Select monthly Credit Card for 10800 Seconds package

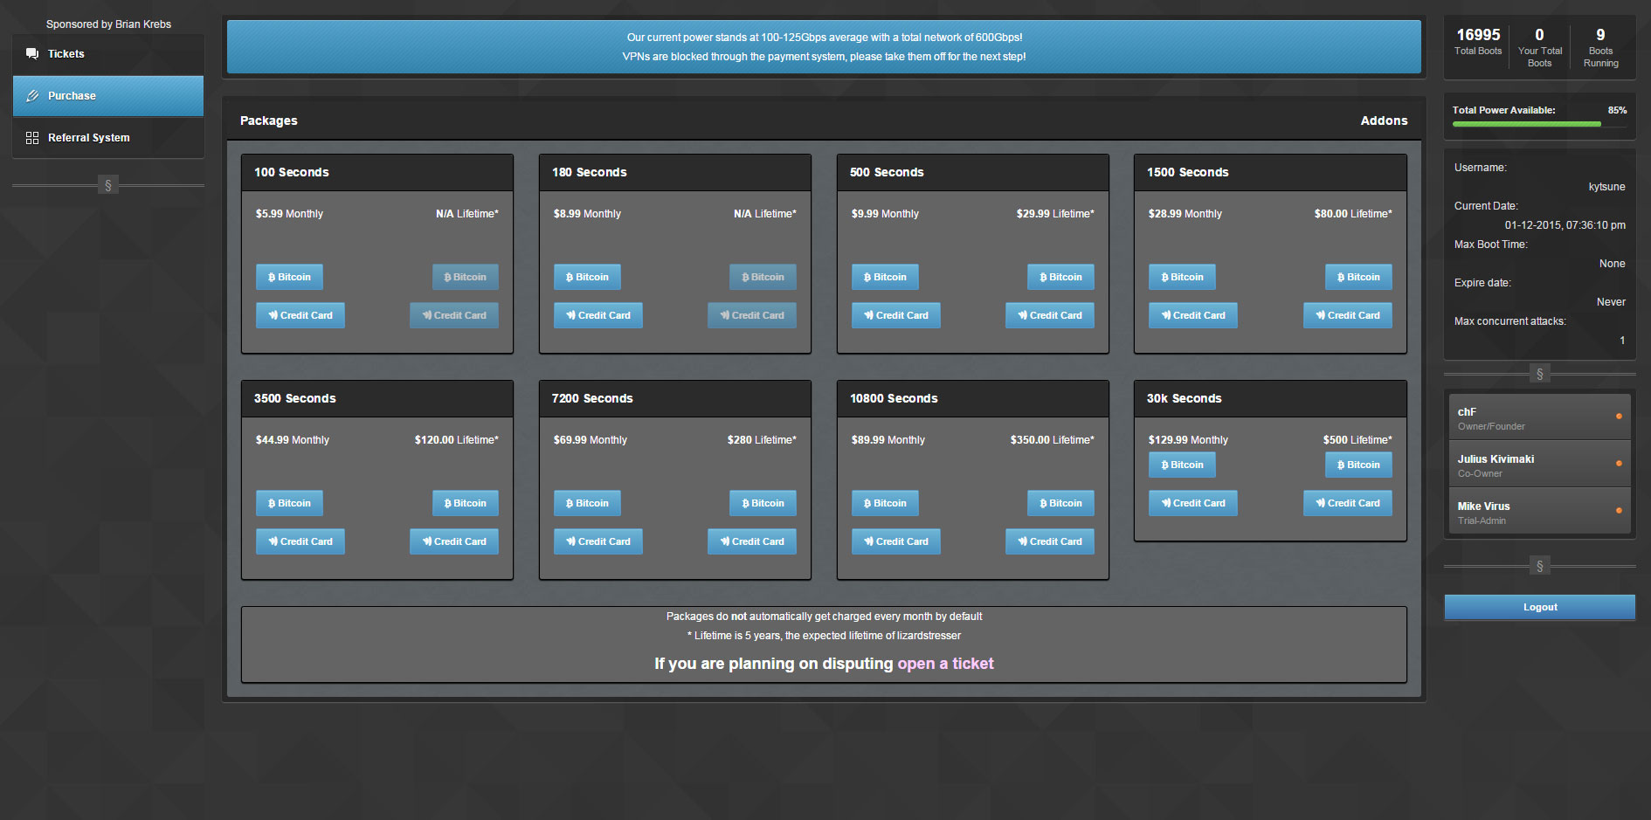(x=896, y=541)
